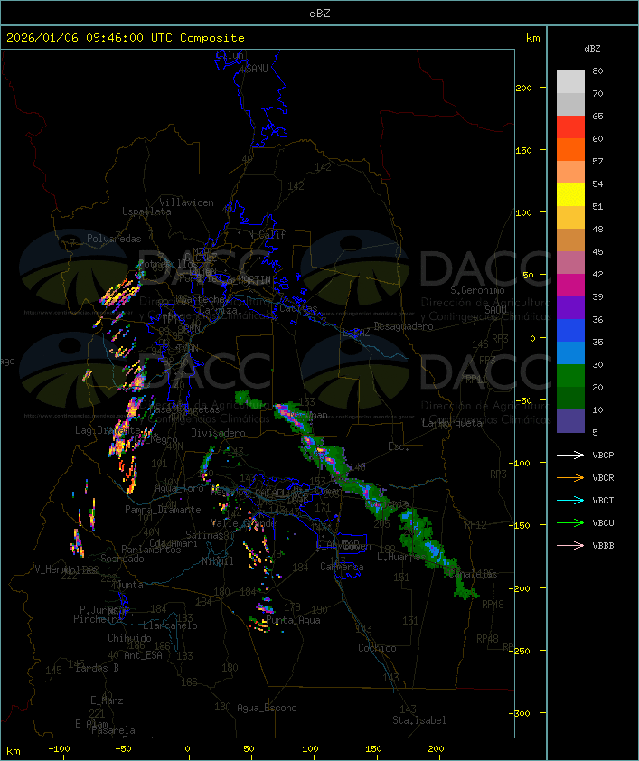Image resolution: width=639 pixels, height=761 pixels.
Task: Click the Parlamentos map label
Action: (x=151, y=550)
